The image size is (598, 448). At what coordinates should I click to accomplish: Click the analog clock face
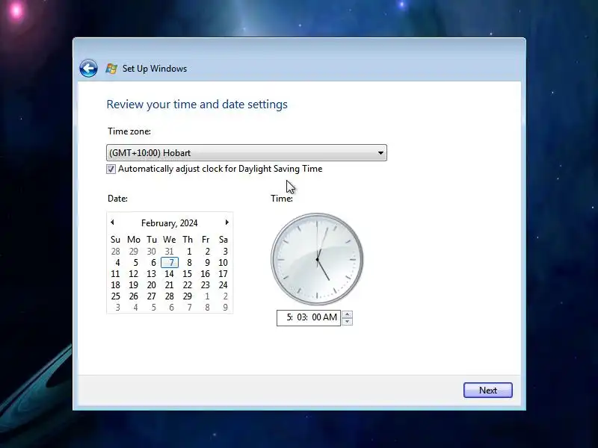coord(317,259)
